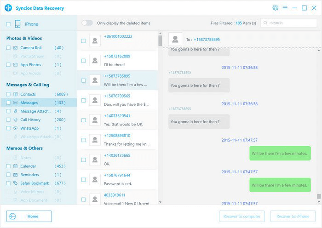The image size is (322, 228).
Task: Click the Contacts book icon
Action: [15, 94]
